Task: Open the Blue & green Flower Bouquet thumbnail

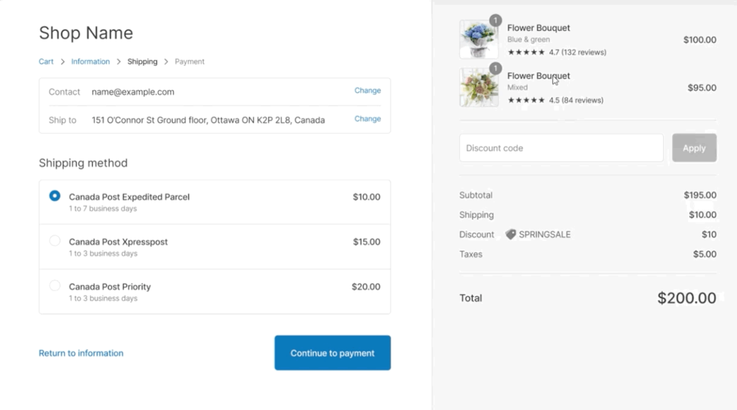Action: 478,39
